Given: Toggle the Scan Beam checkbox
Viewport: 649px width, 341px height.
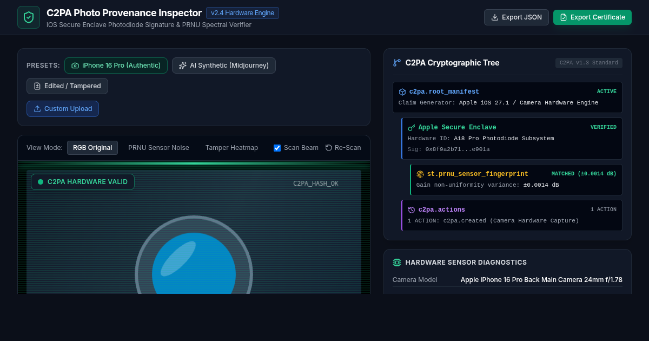Looking at the screenshot, I should coord(277,148).
